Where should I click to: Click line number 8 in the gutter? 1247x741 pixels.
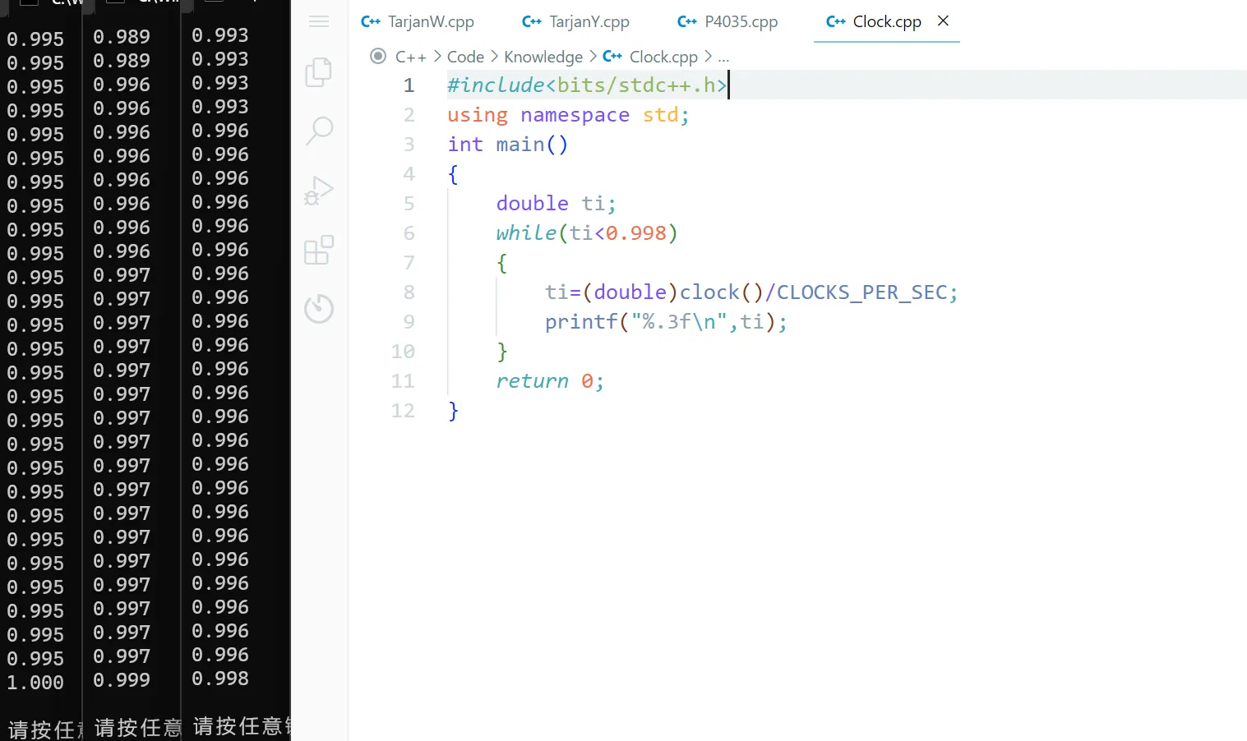point(409,292)
